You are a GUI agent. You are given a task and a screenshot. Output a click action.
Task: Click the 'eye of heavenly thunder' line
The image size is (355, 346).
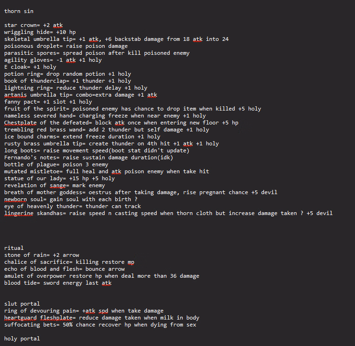pyautogui.click(x=72, y=206)
